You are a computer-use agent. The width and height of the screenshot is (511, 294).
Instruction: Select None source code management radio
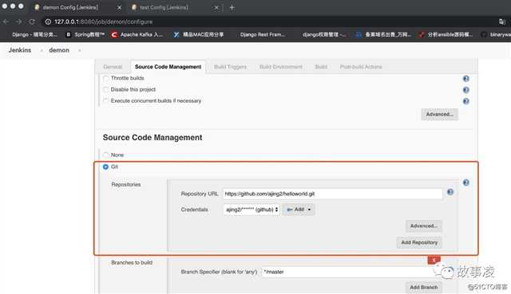click(x=105, y=155)
